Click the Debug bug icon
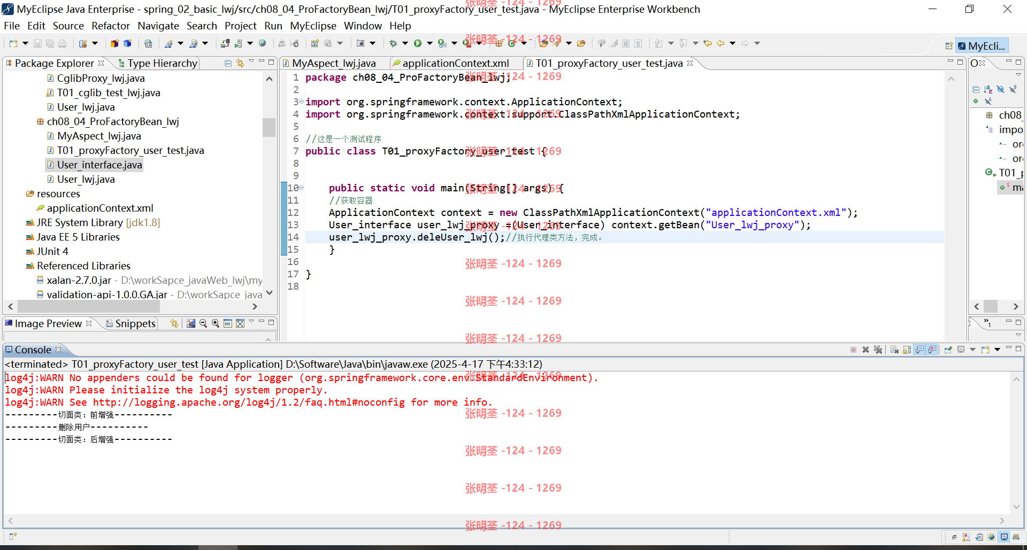Screen dimensions: 1027x550 click(x=393, y=43)
